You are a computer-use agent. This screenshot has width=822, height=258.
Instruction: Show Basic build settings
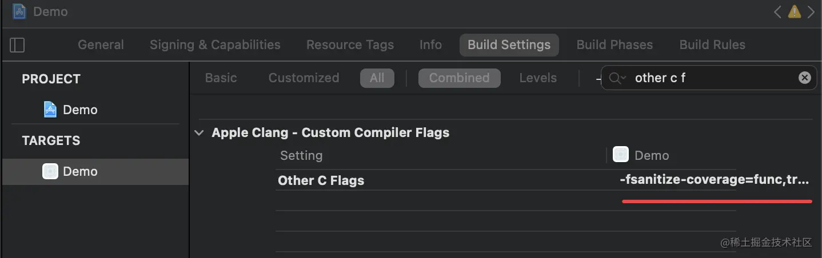[221, 78]
